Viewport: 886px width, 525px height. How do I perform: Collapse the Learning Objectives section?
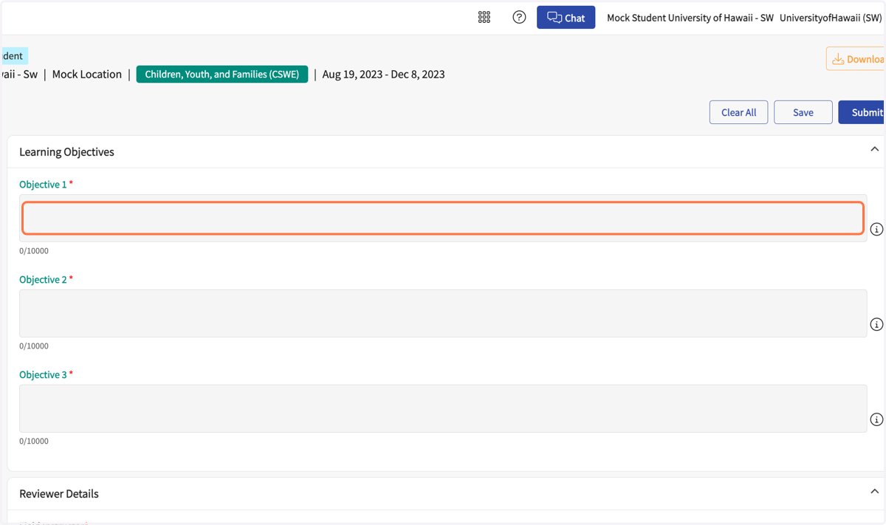pos(874,150)
